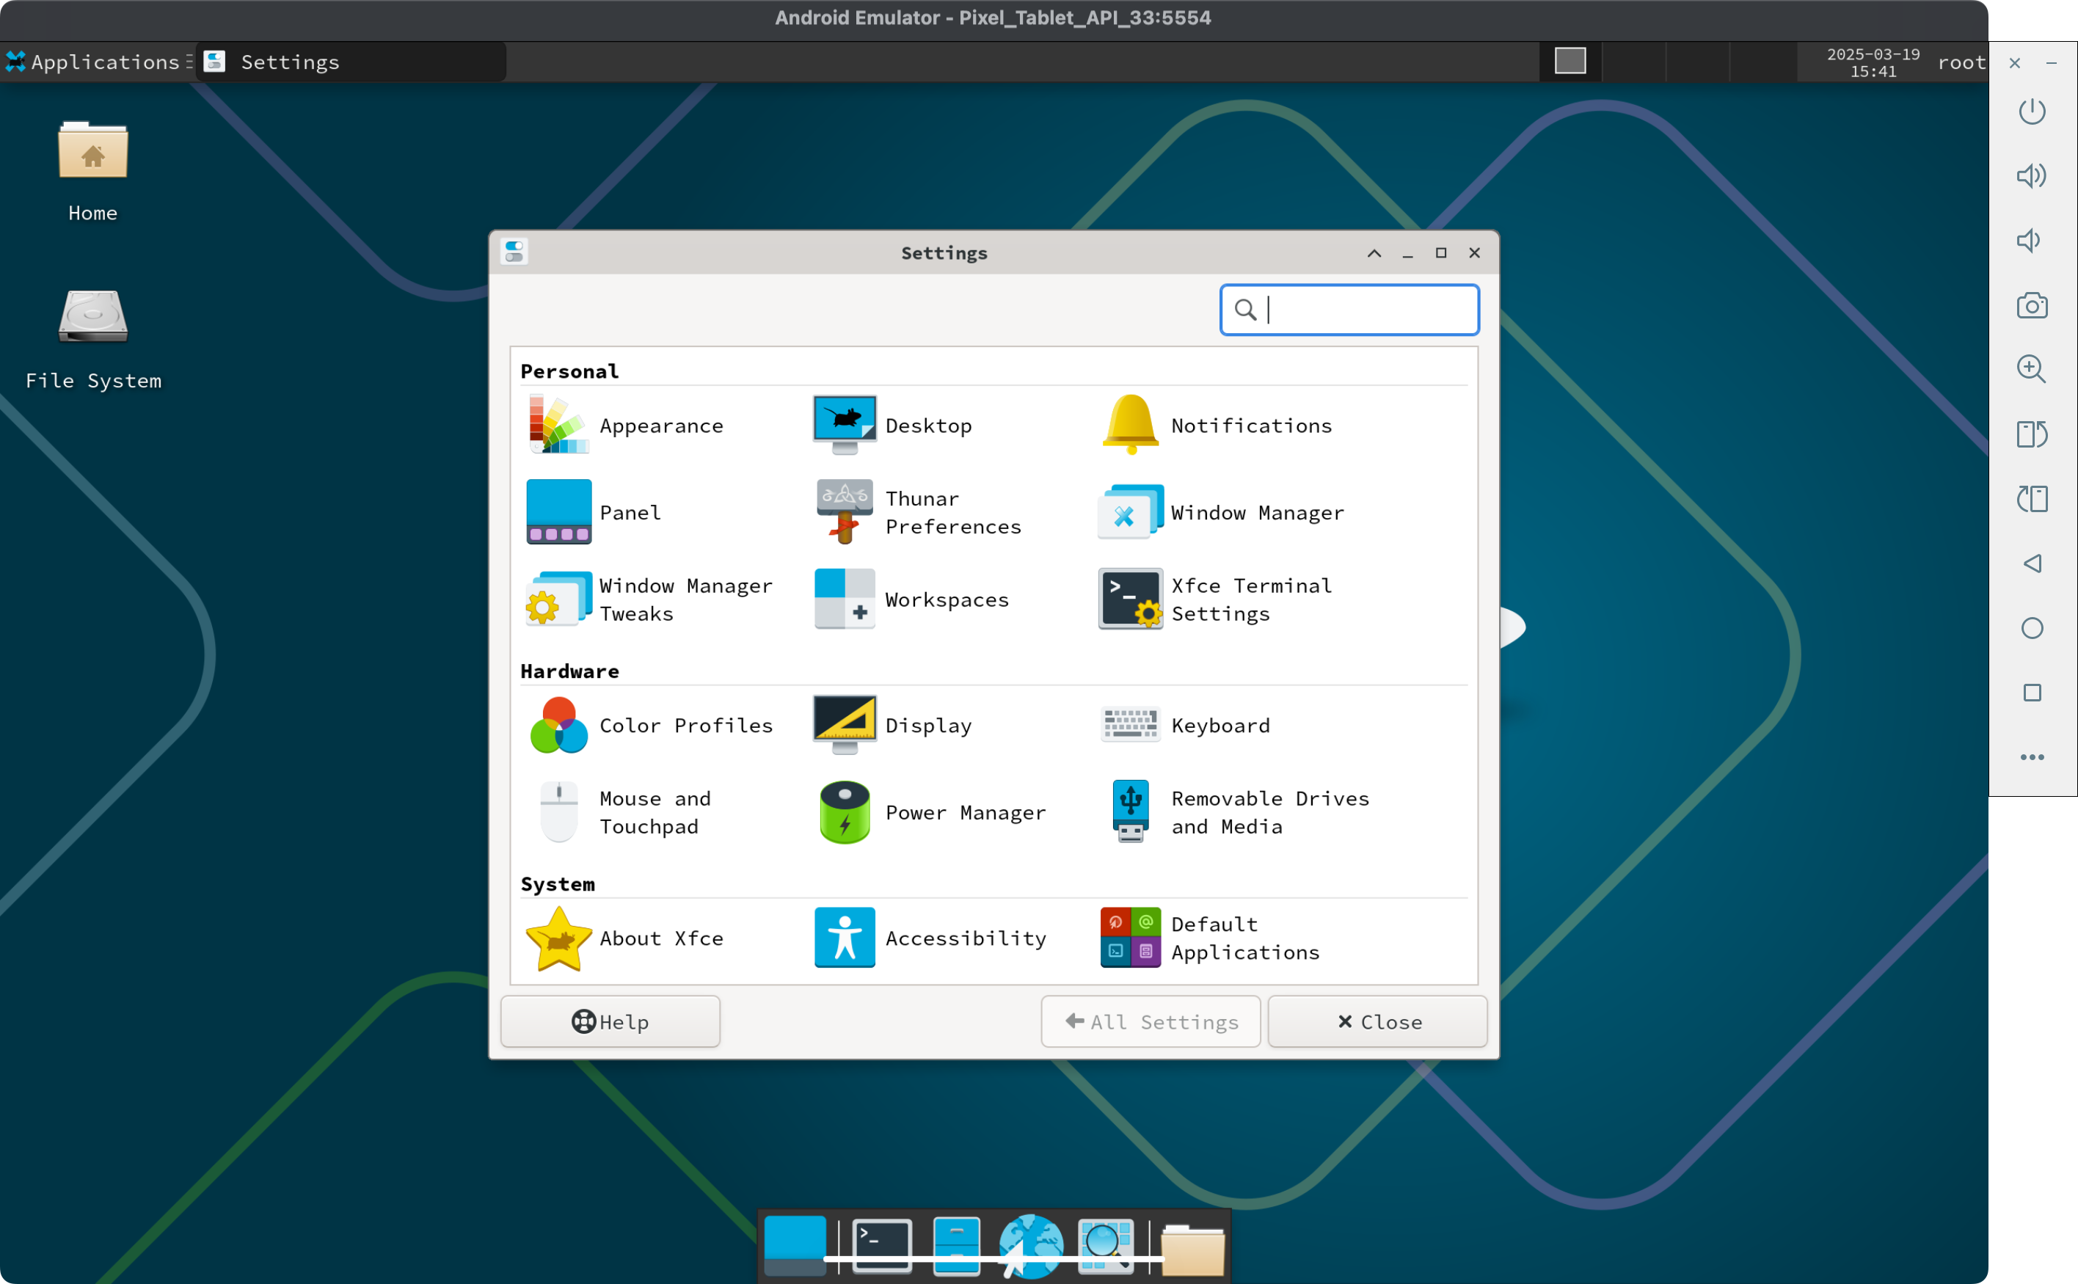Open the Applications menu
This screenshot has width=2078, height=1284.
(93, 62)
